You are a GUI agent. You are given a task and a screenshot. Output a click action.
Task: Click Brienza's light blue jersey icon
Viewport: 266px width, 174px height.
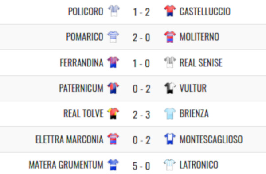170,113
